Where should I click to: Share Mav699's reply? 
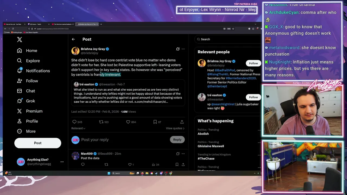[x=183, y=164]
